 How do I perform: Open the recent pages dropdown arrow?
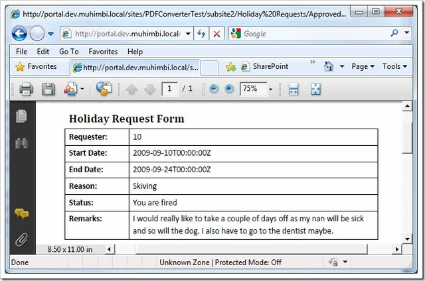pos(50,34)
